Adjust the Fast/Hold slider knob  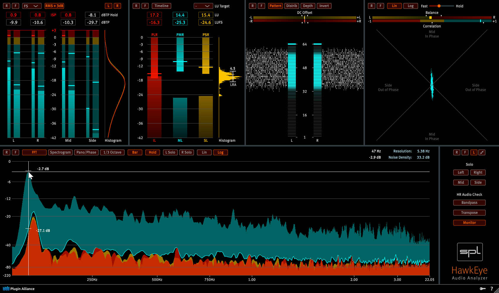(439, 6)
